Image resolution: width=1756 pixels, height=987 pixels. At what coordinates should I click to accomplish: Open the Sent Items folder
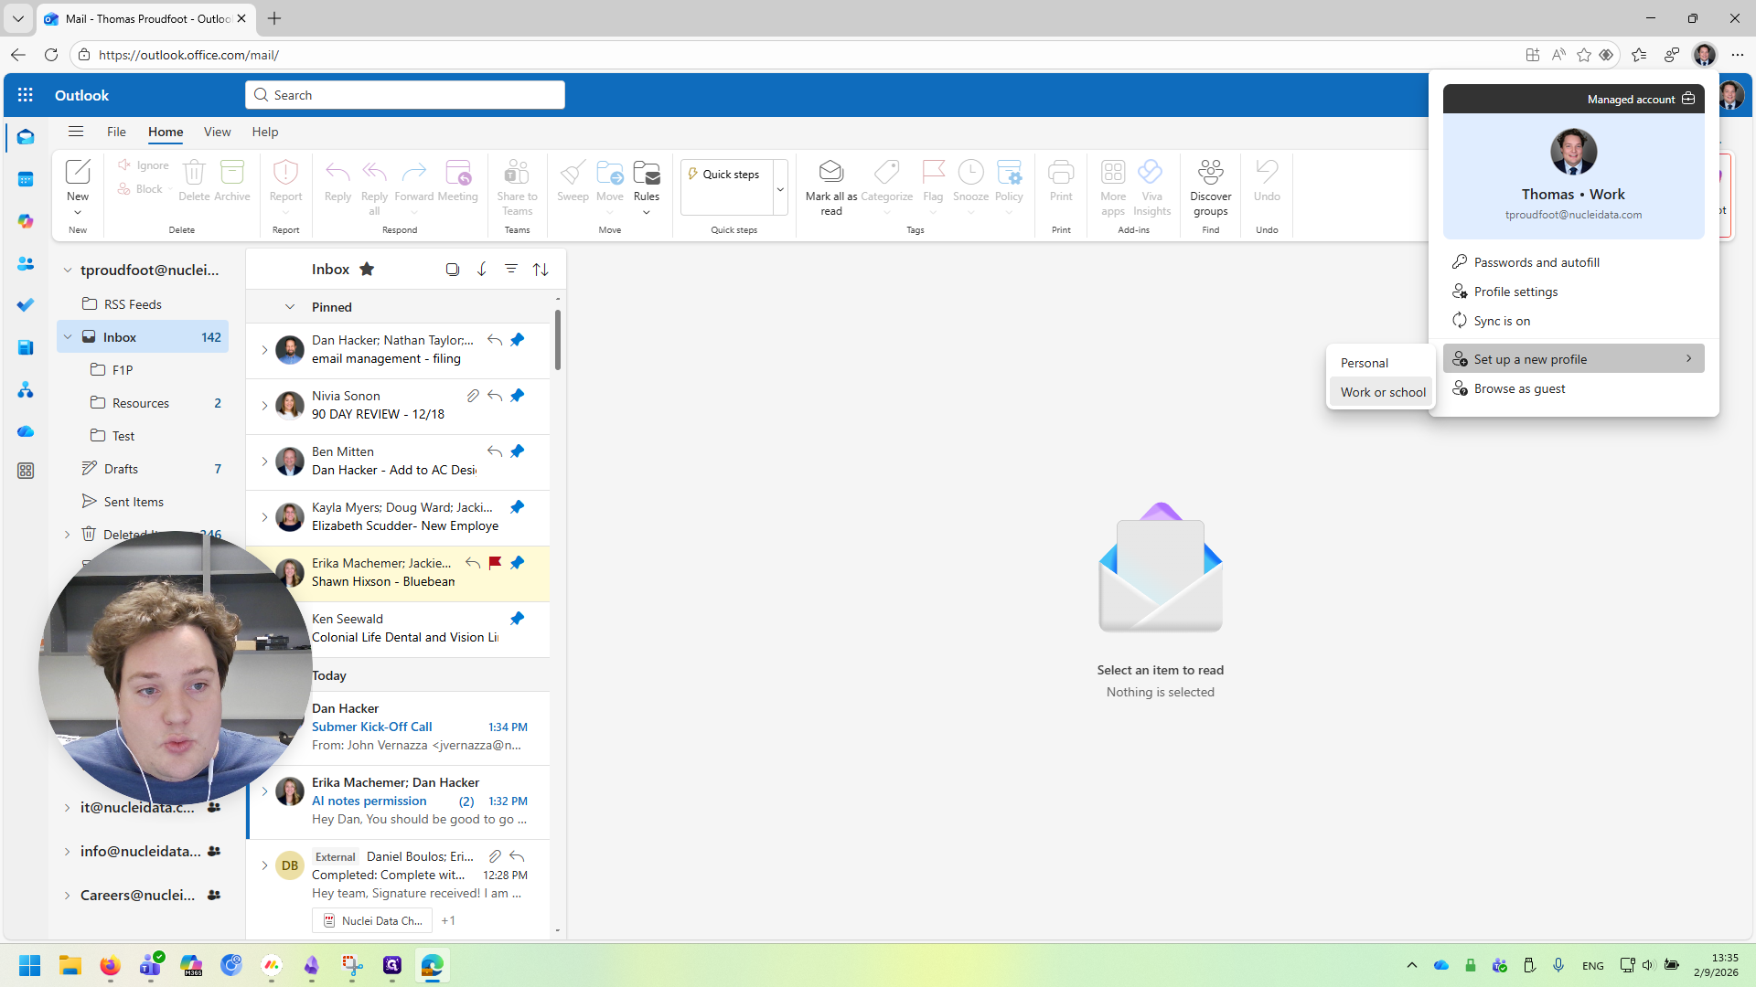(142, 502)
